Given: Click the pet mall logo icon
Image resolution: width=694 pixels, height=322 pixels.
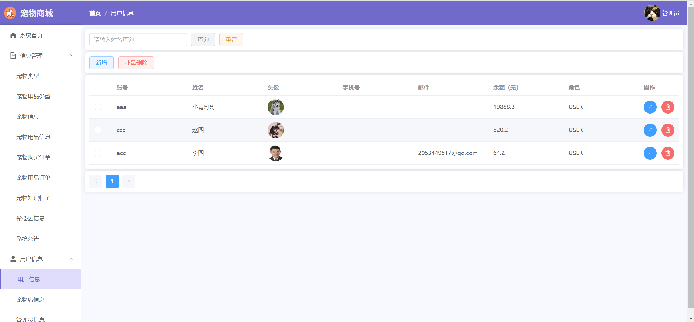Looking at the screenshot, I should click(x=10, y=13).
